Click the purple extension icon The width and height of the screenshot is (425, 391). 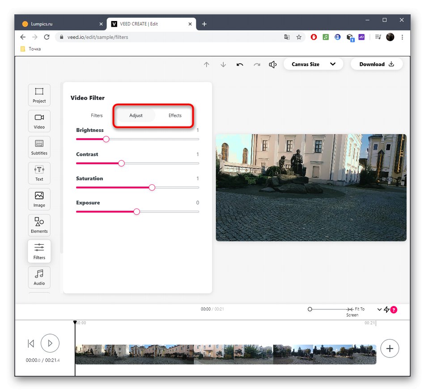[x=361, y=37]
